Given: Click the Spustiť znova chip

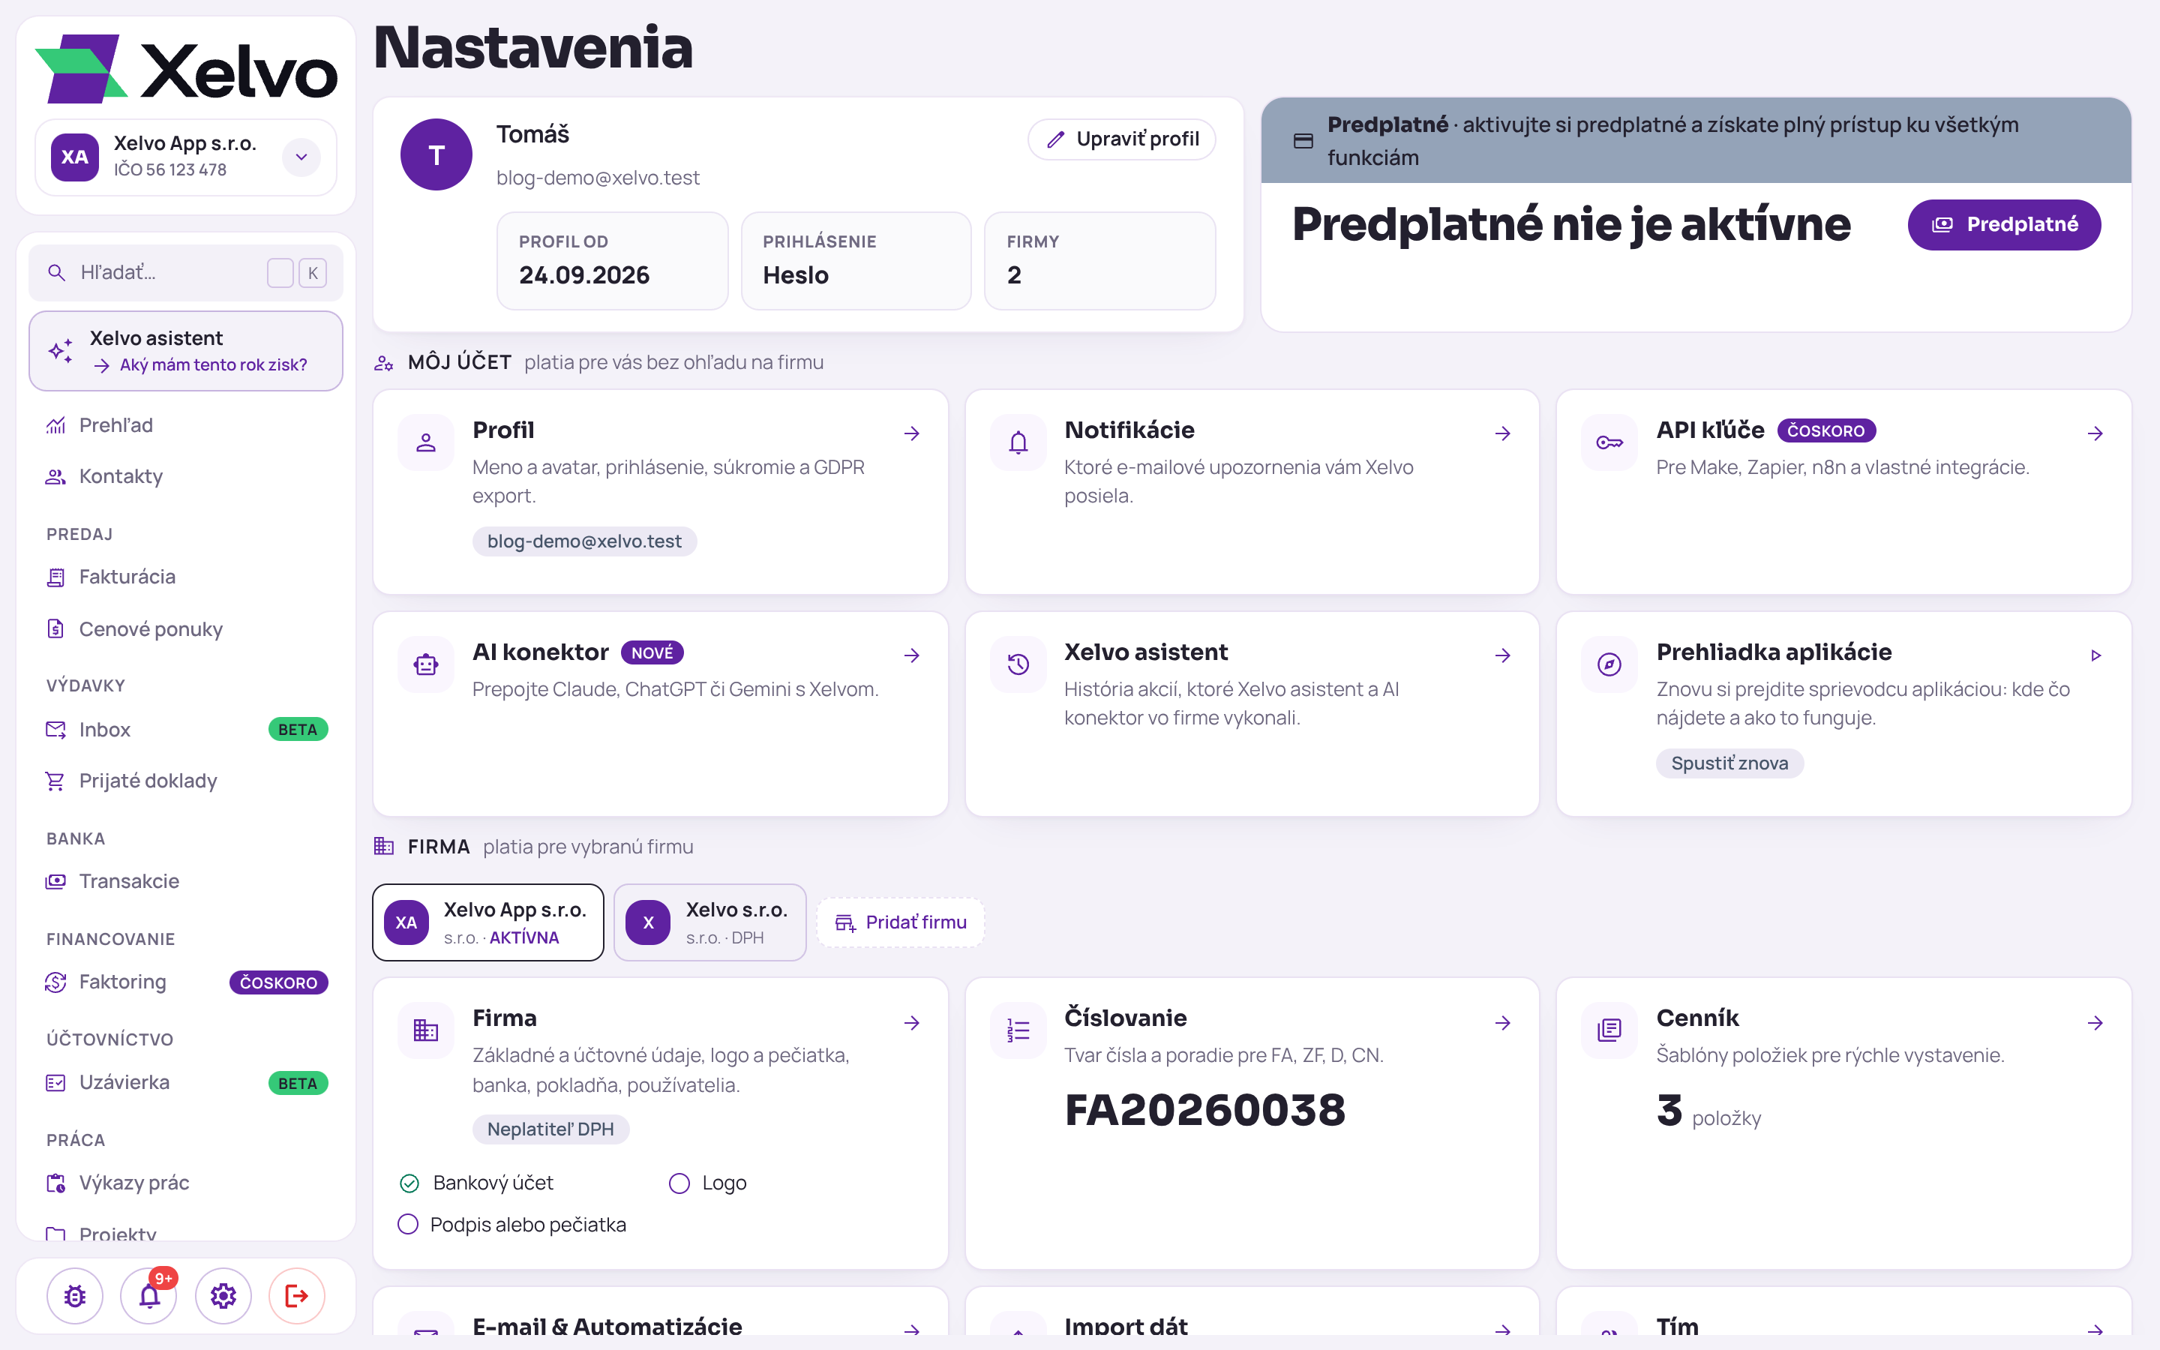Looking at the screenshot, I should click(1729, 763).
